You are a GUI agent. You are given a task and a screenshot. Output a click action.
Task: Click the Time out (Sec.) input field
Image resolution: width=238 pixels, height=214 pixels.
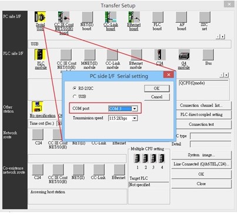(x=59, y=124)
